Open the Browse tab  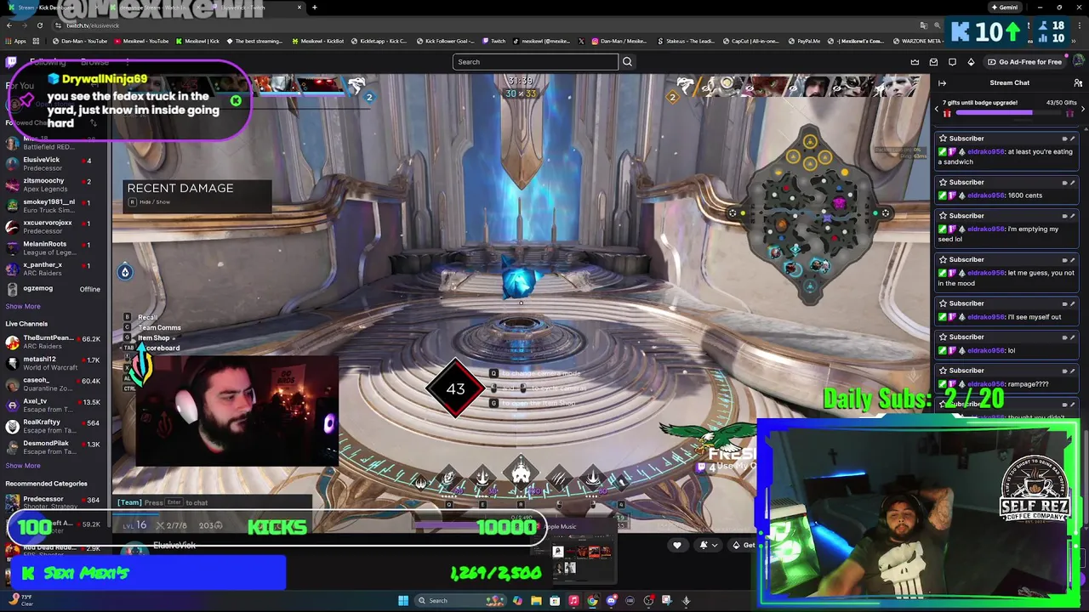tap(94, 62)
